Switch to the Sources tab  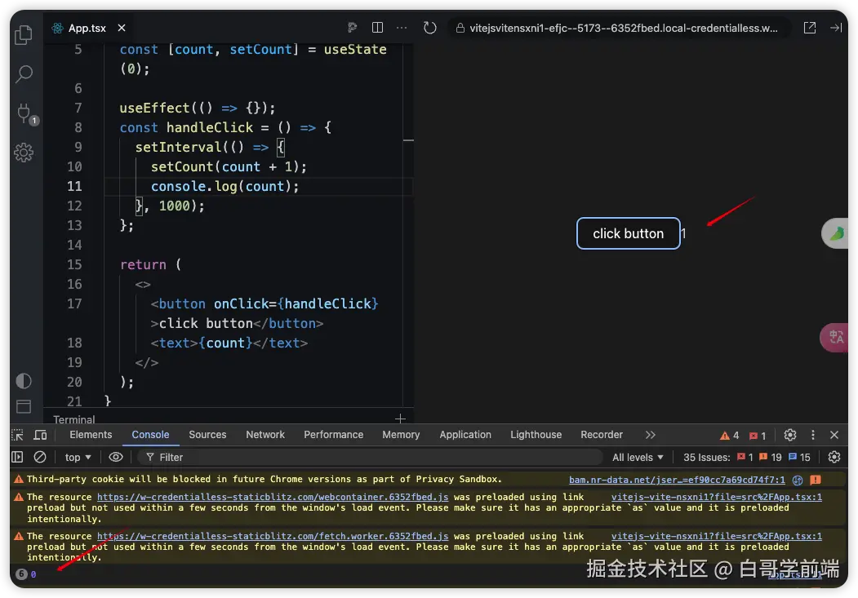(207, 435)
